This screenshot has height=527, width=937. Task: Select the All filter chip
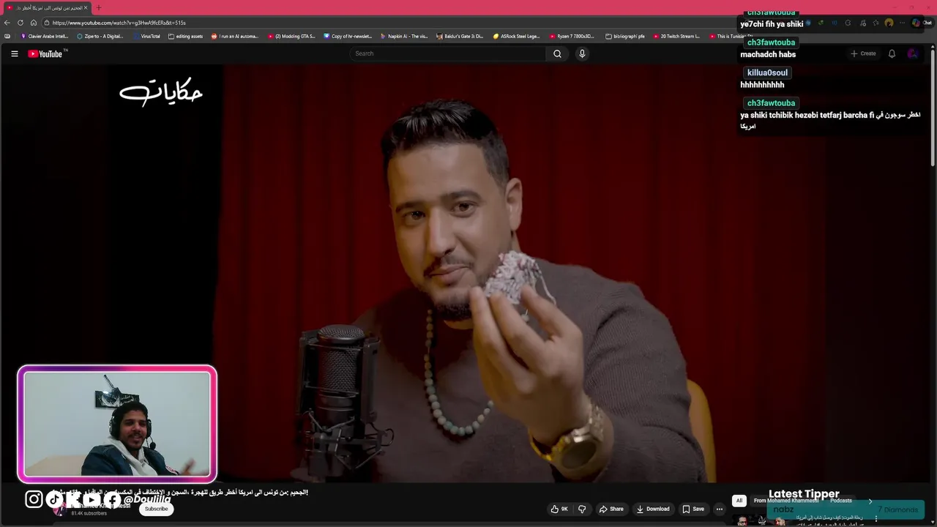point(739,501)
